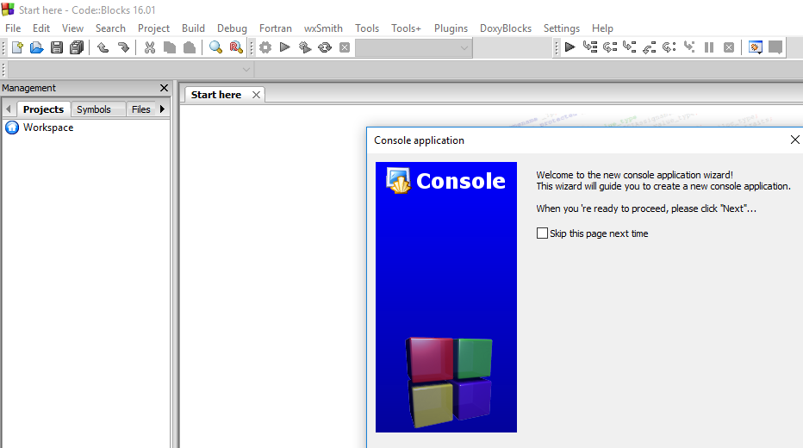803x448 pixels.
Task: Click the Build and run icon
Action: click(x=305, y=47)
